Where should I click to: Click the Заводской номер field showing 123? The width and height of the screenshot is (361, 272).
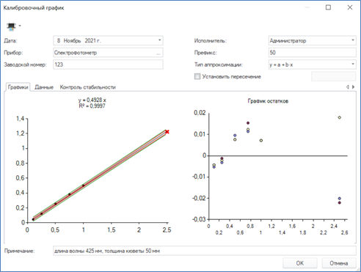(108, 65)
